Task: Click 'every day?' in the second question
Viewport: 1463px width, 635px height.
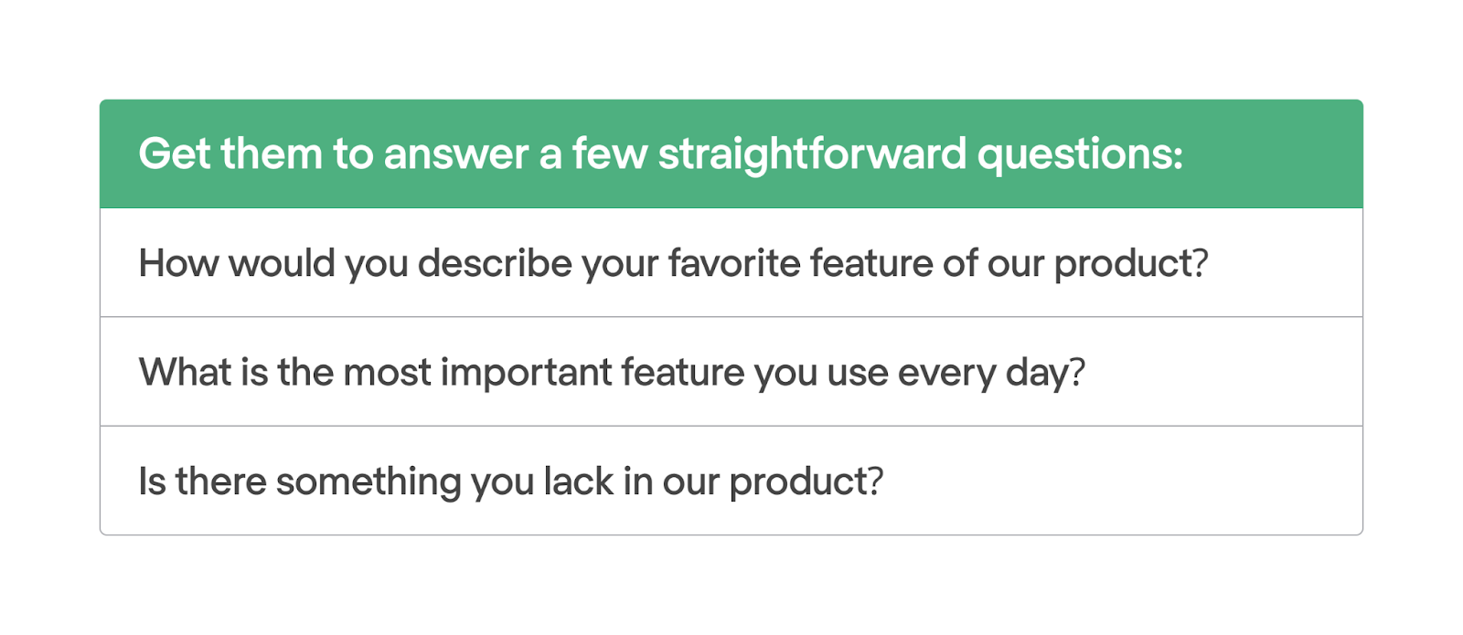Action: [x=991, y=373]
